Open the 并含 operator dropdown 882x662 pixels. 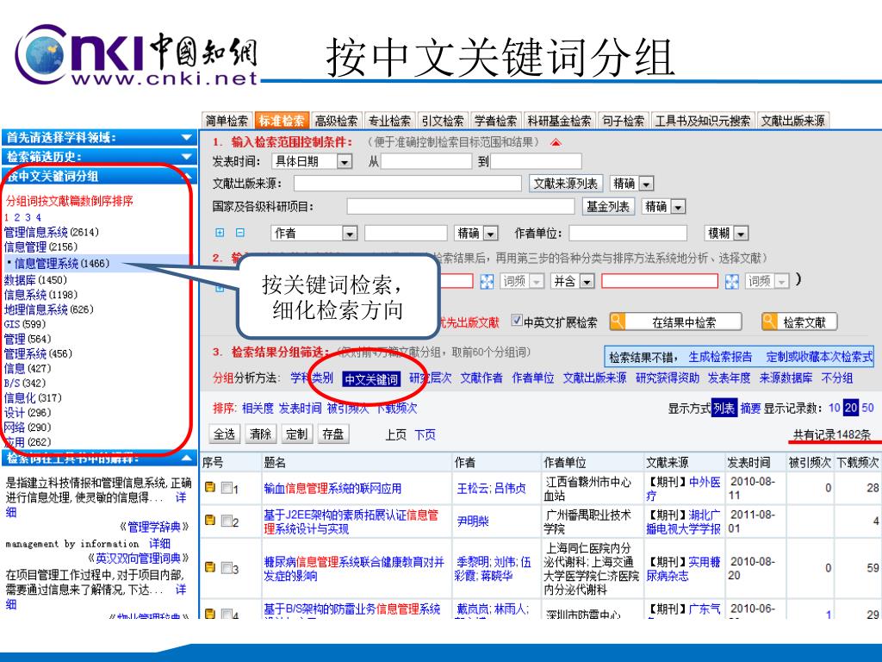point(587,281)
